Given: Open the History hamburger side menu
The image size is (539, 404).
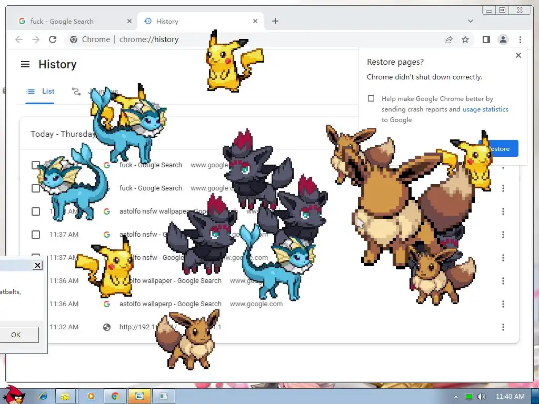Looking at the screenshot, I should (x=25, y=64).
